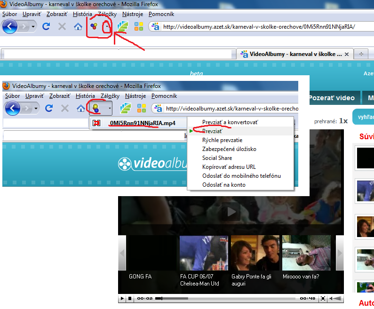374x309 pixels.
Task: Select 0Mi5Rnn91NNjaRIA.mp4 media entry
Action: [138, 123]
